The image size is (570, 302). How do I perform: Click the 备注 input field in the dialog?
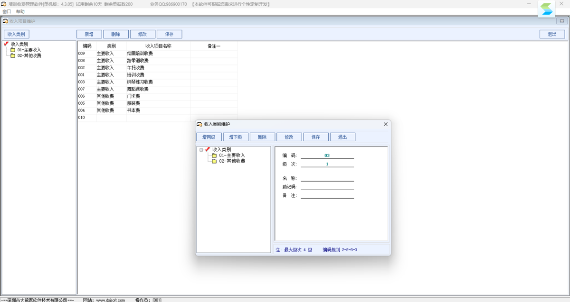[x=327, y=195]
